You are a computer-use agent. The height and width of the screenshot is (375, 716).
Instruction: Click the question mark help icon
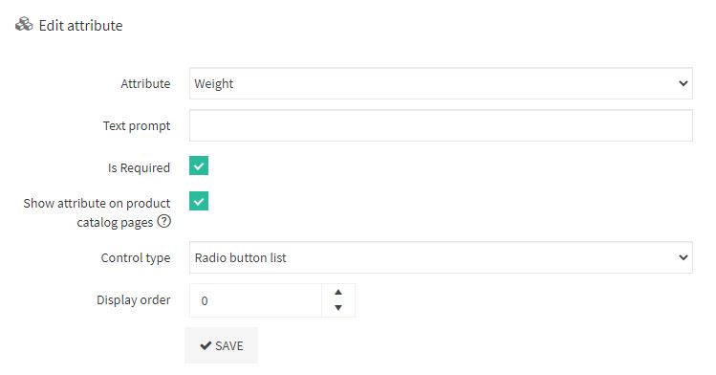163,222
